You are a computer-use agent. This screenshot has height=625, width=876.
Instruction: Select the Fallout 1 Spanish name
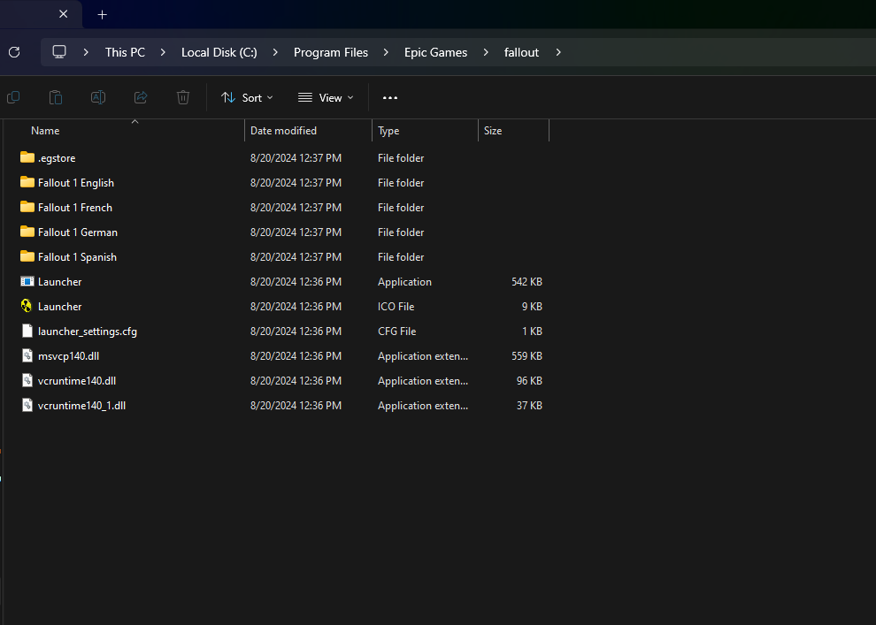point(77,256)
